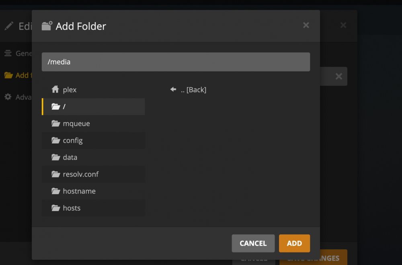
Task: Click the folder icon beside /
Action: tap(55, 107)
